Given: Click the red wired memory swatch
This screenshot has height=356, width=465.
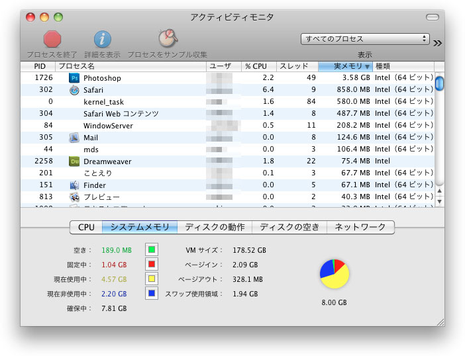Looking at the screenshot, I should (x=152, y=265).
